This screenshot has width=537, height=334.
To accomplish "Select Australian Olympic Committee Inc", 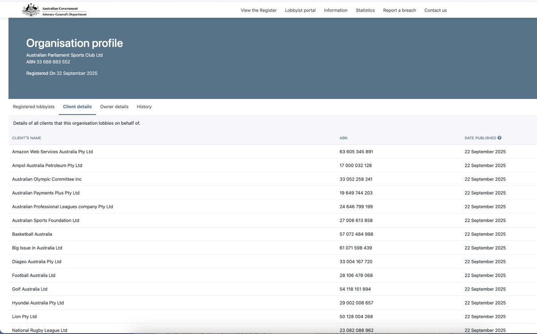I will pos(47,179).
